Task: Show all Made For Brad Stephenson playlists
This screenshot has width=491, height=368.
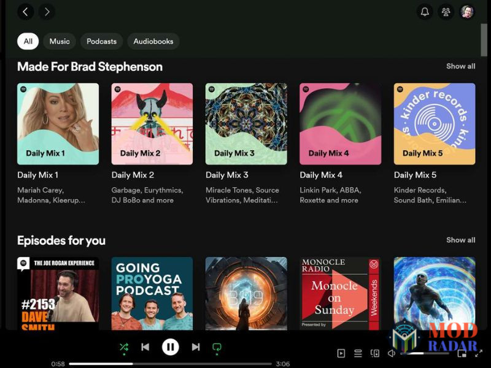Action: point(460,66)
